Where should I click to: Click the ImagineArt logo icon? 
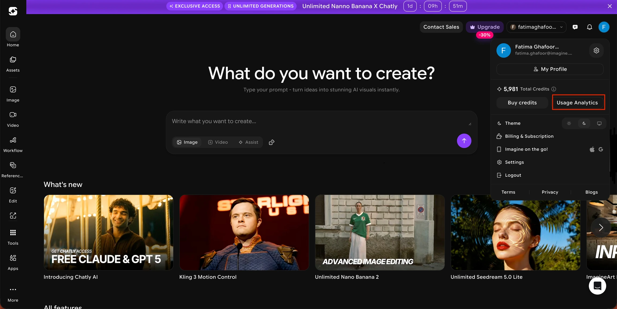(13, 11)
